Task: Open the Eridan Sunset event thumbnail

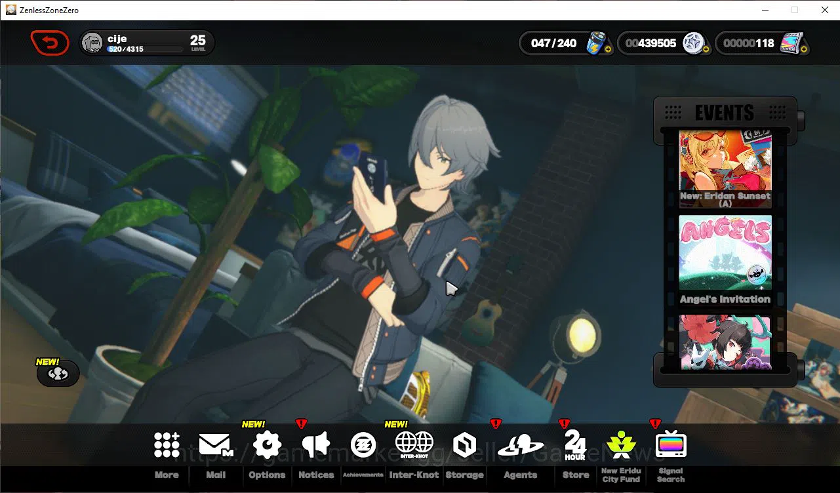Action: [x=725, y=169]
